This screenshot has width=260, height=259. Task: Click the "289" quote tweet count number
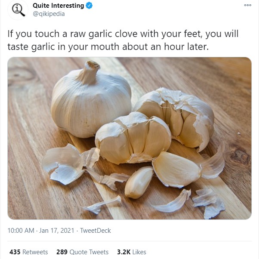point(62,252)
